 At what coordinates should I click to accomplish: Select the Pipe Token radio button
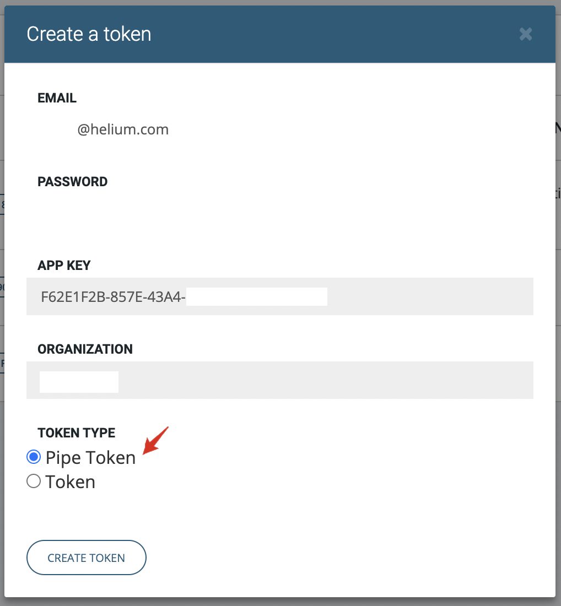[x=34, y=457]
